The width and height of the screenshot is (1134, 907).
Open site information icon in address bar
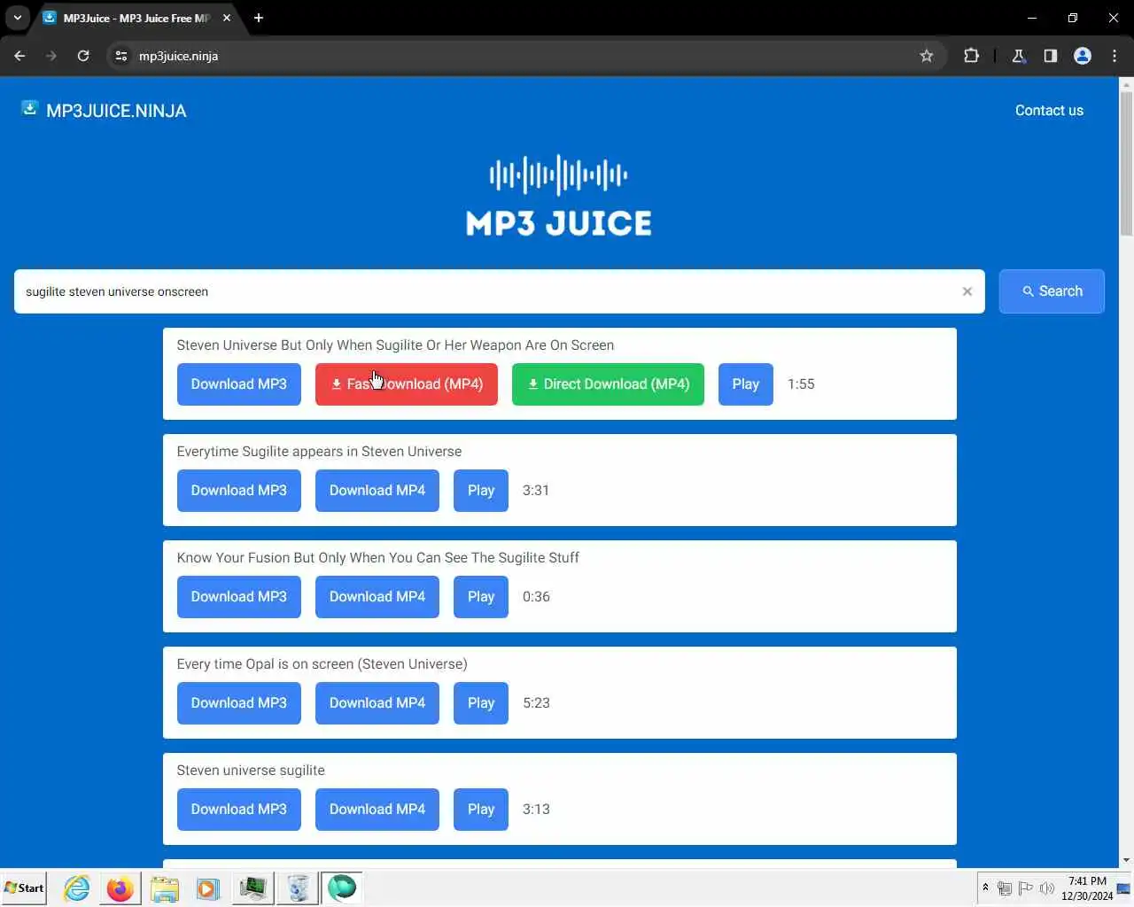(x=121, y=56)
